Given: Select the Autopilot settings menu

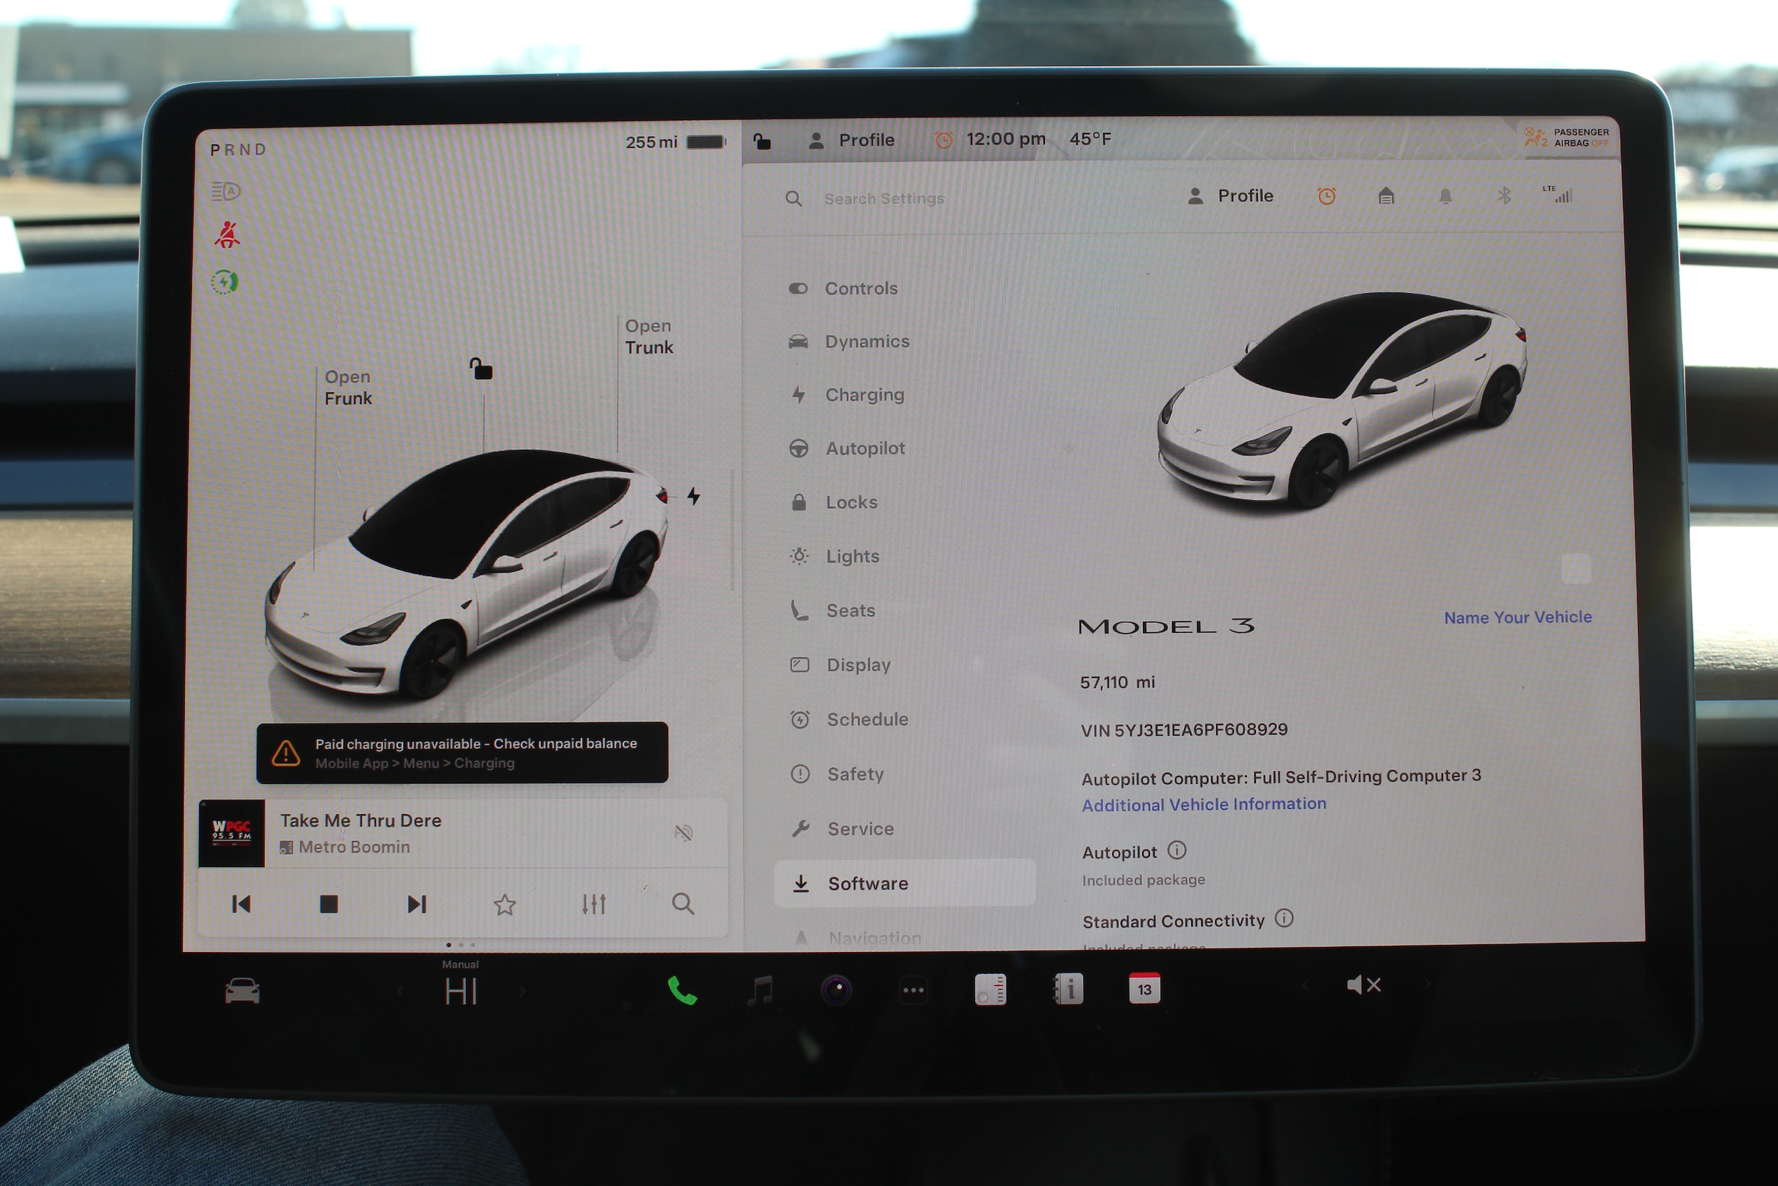Looking at the screenshot, I should point(864,448).
